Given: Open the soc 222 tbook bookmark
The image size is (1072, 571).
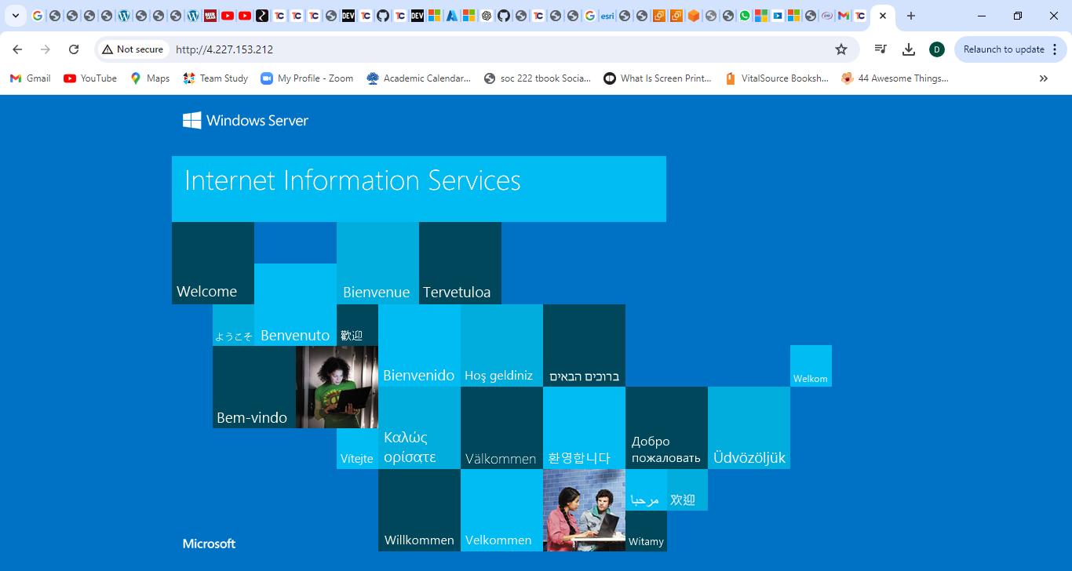Looking at the screenshot, I should pos(538,78).
